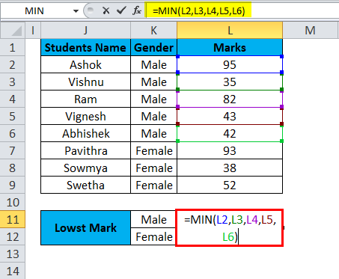Screen dimensions: 339x279
Task: Click the cell being edited with MIN formula
Action: [x=230, y=228]
